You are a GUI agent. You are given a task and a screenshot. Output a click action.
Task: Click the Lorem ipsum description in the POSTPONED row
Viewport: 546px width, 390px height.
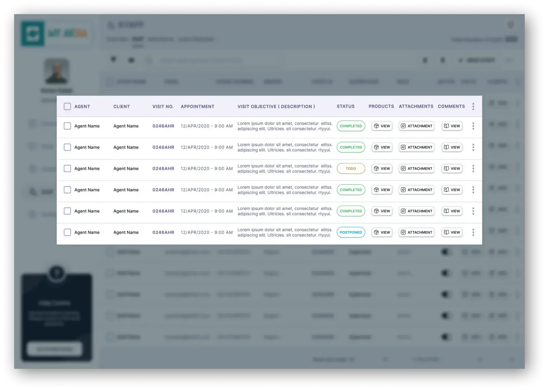[x=285, y=232]
